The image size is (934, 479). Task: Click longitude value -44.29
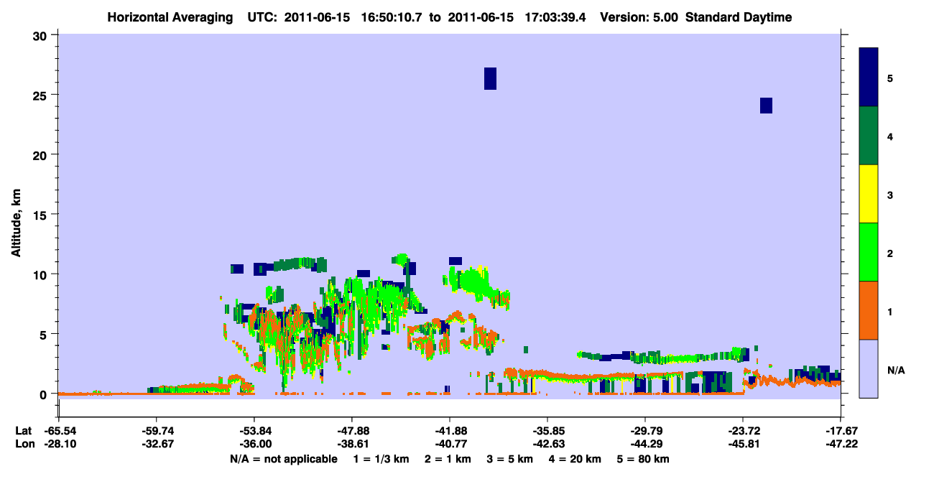[645, 444]
